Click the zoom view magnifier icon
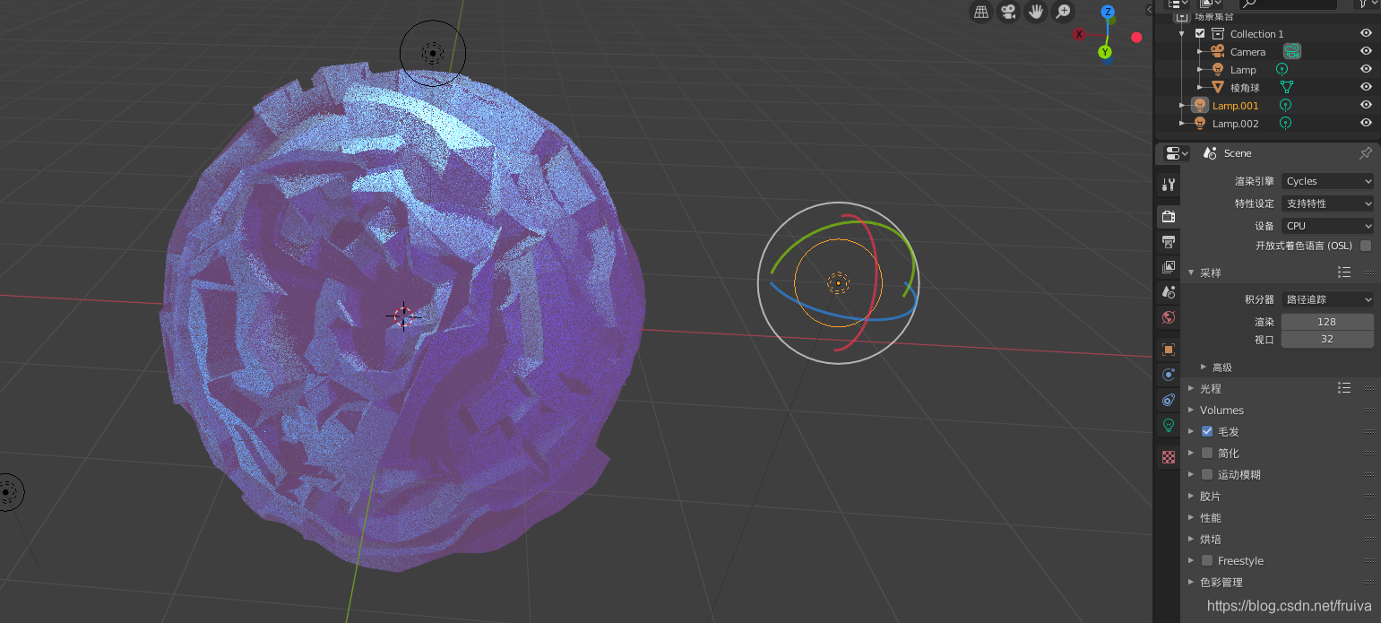The image size is (1381, 623). [x=1063, y=12]
